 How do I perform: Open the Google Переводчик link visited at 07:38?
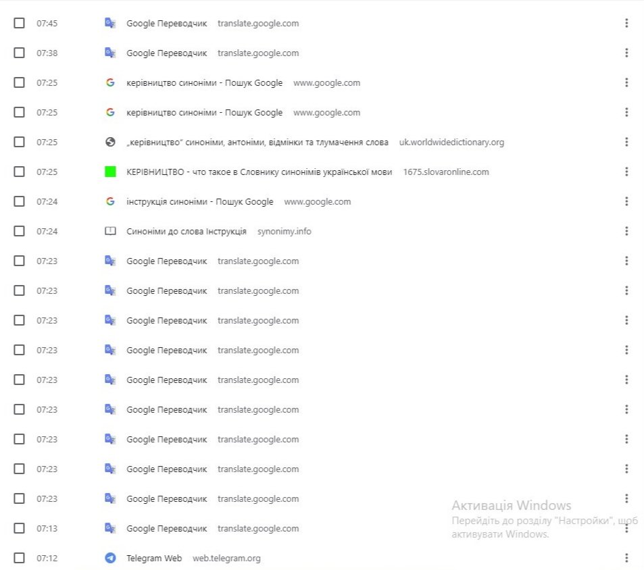(x=166, y=53)
